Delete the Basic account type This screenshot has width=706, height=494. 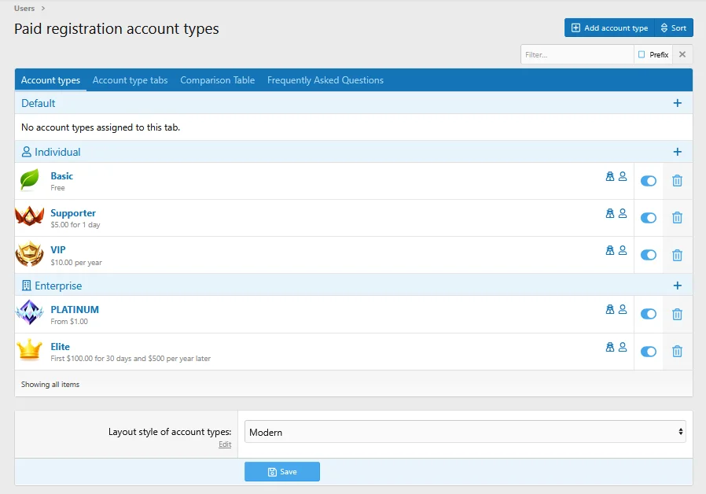point(677,181)
